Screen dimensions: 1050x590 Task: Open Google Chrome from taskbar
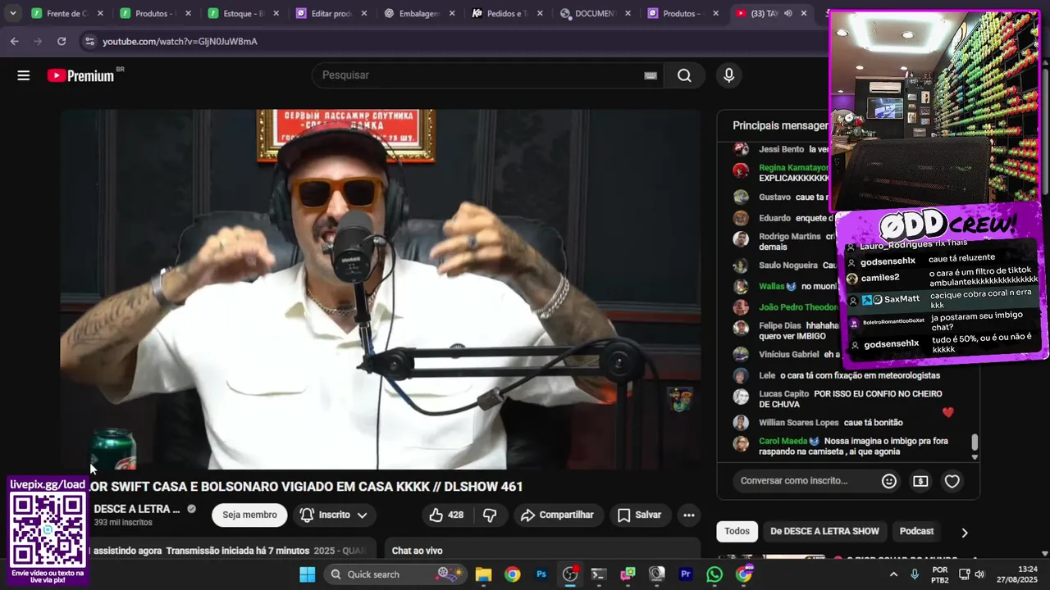click(512, 574)
